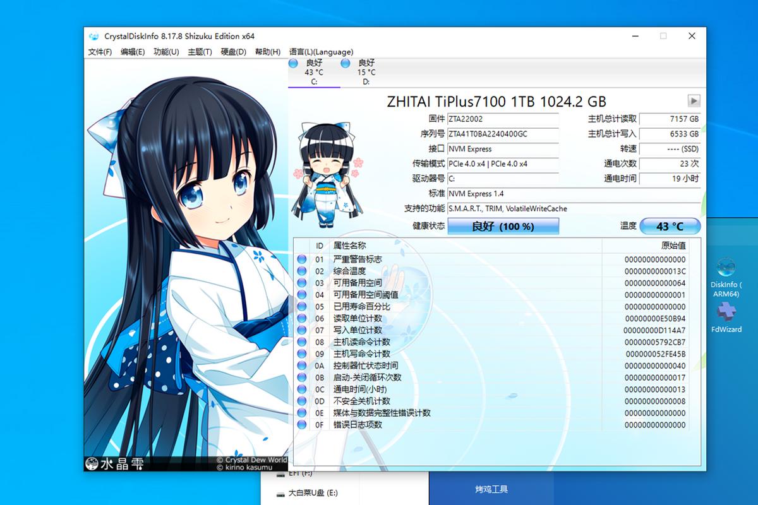Open the 帮助(H) menu

pos(268,51)
